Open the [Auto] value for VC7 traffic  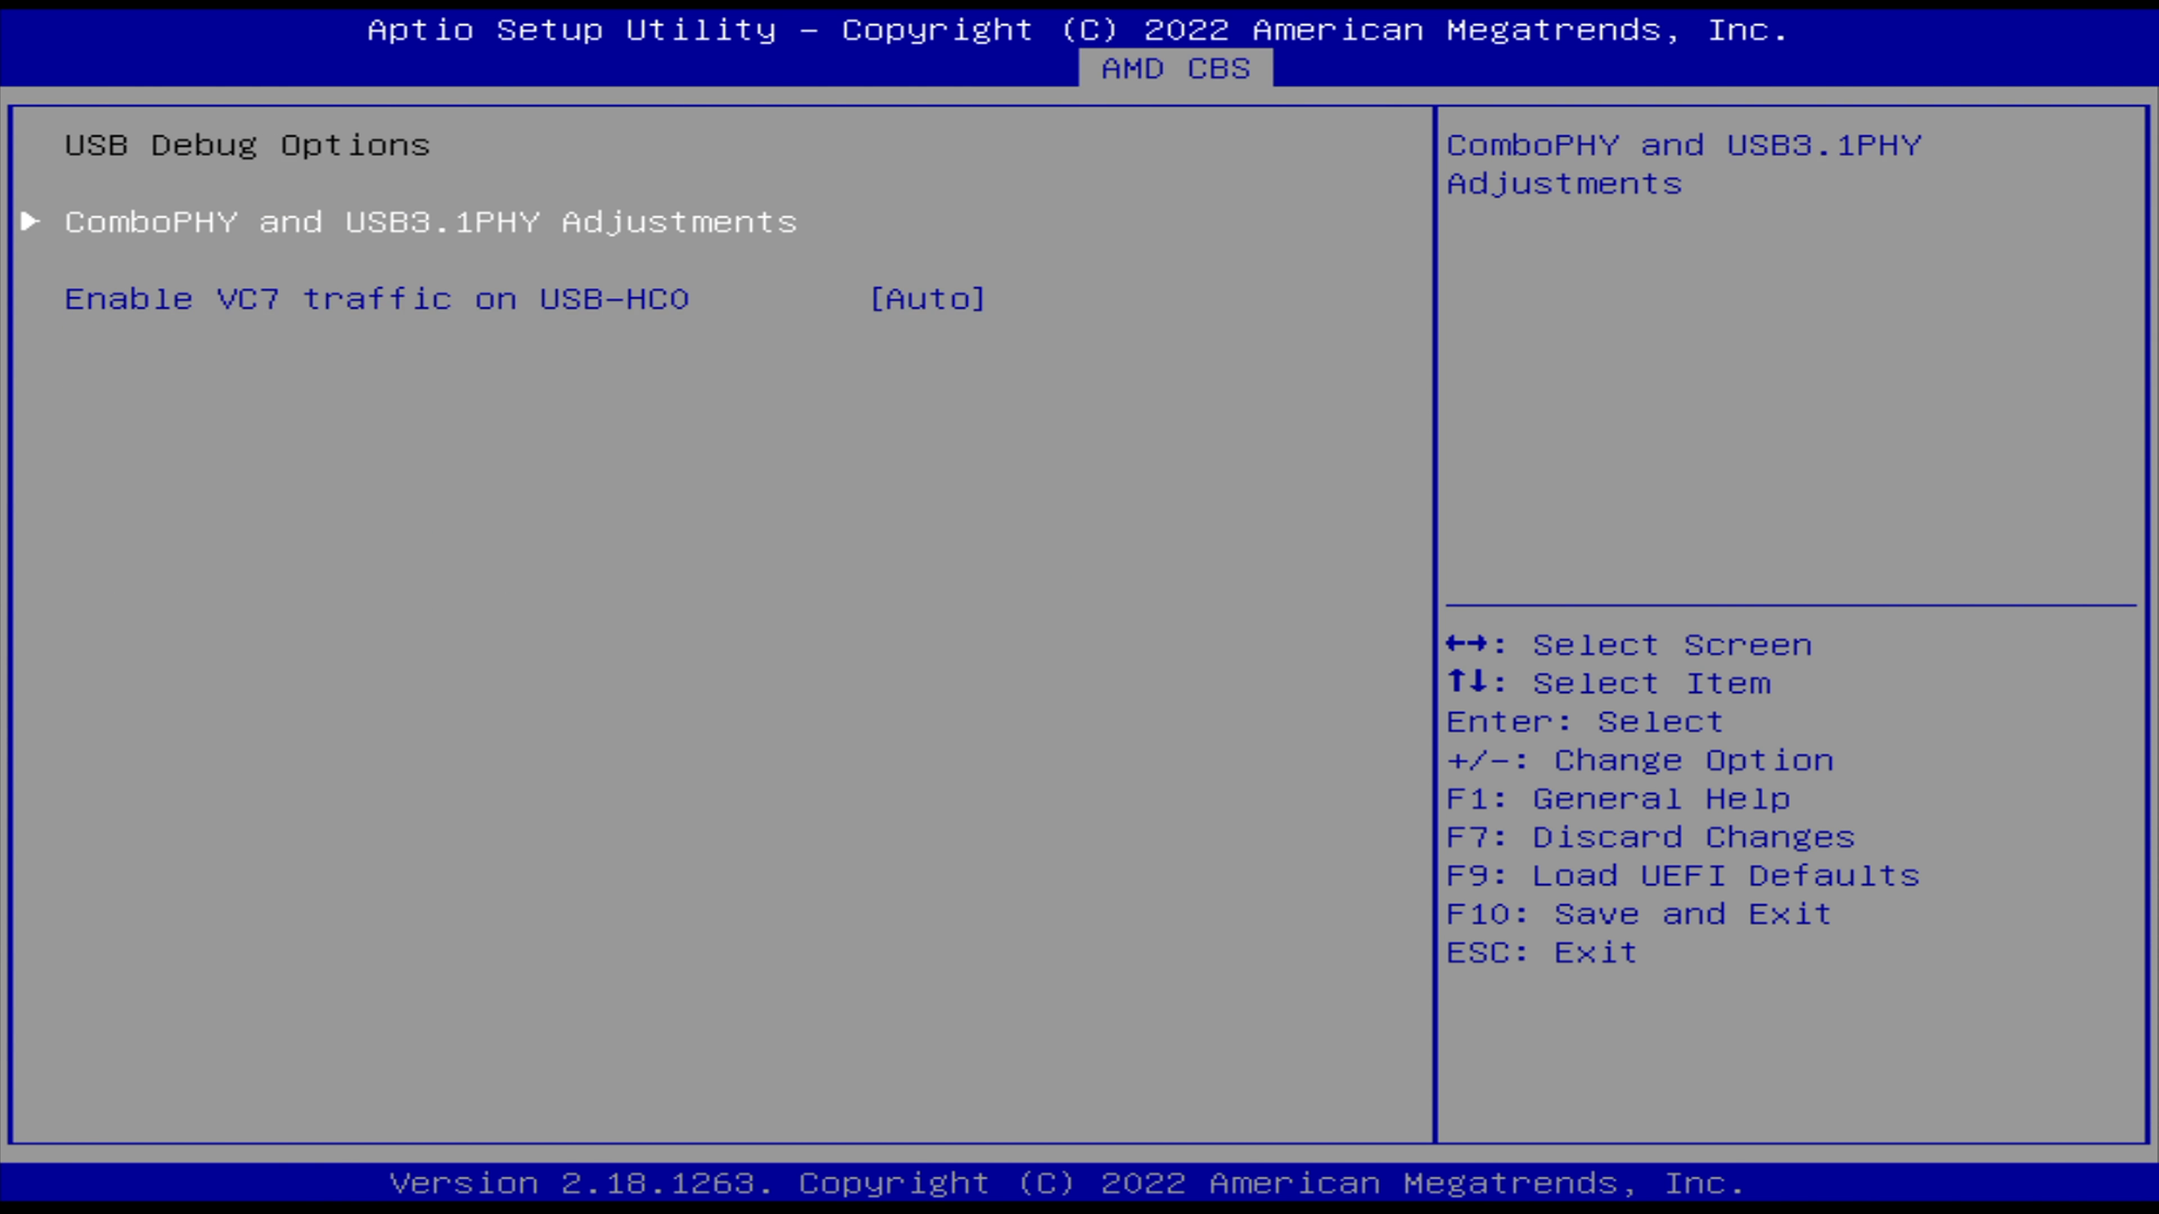click(928, 299)
